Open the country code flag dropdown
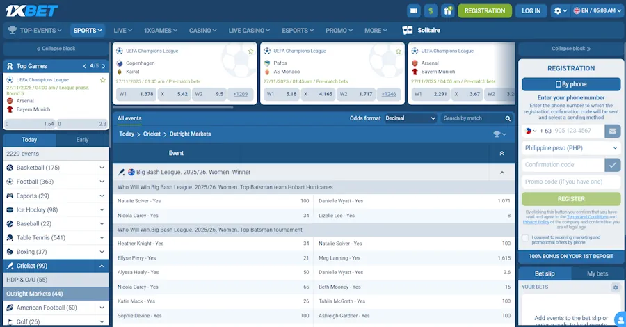This screenshot has height=327, width=626. pyautogui.click(x=531, y=131)
